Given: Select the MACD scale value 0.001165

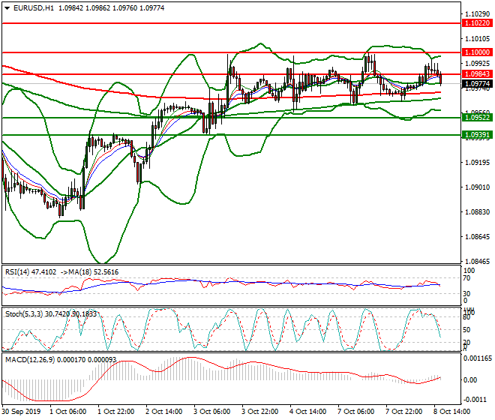Looking at the screenshot, I should [478, 358].
